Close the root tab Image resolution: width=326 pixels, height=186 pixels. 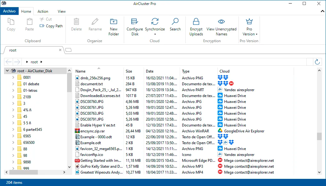[x=60, y=50]
